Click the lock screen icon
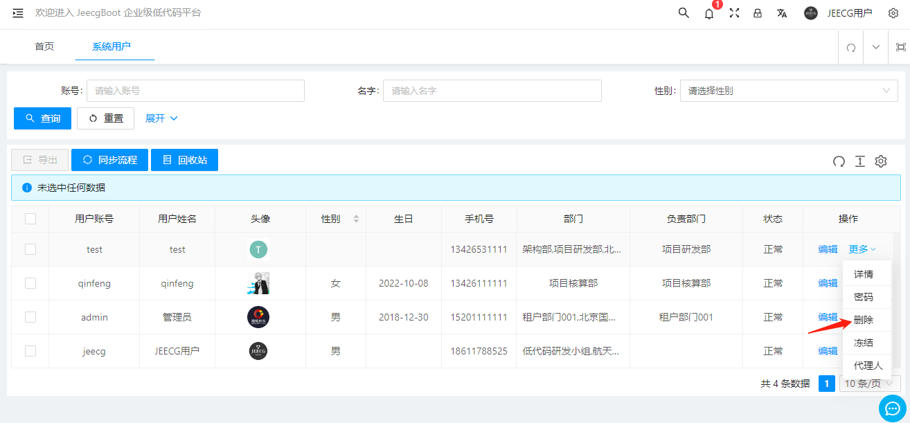 coord(758,12)
